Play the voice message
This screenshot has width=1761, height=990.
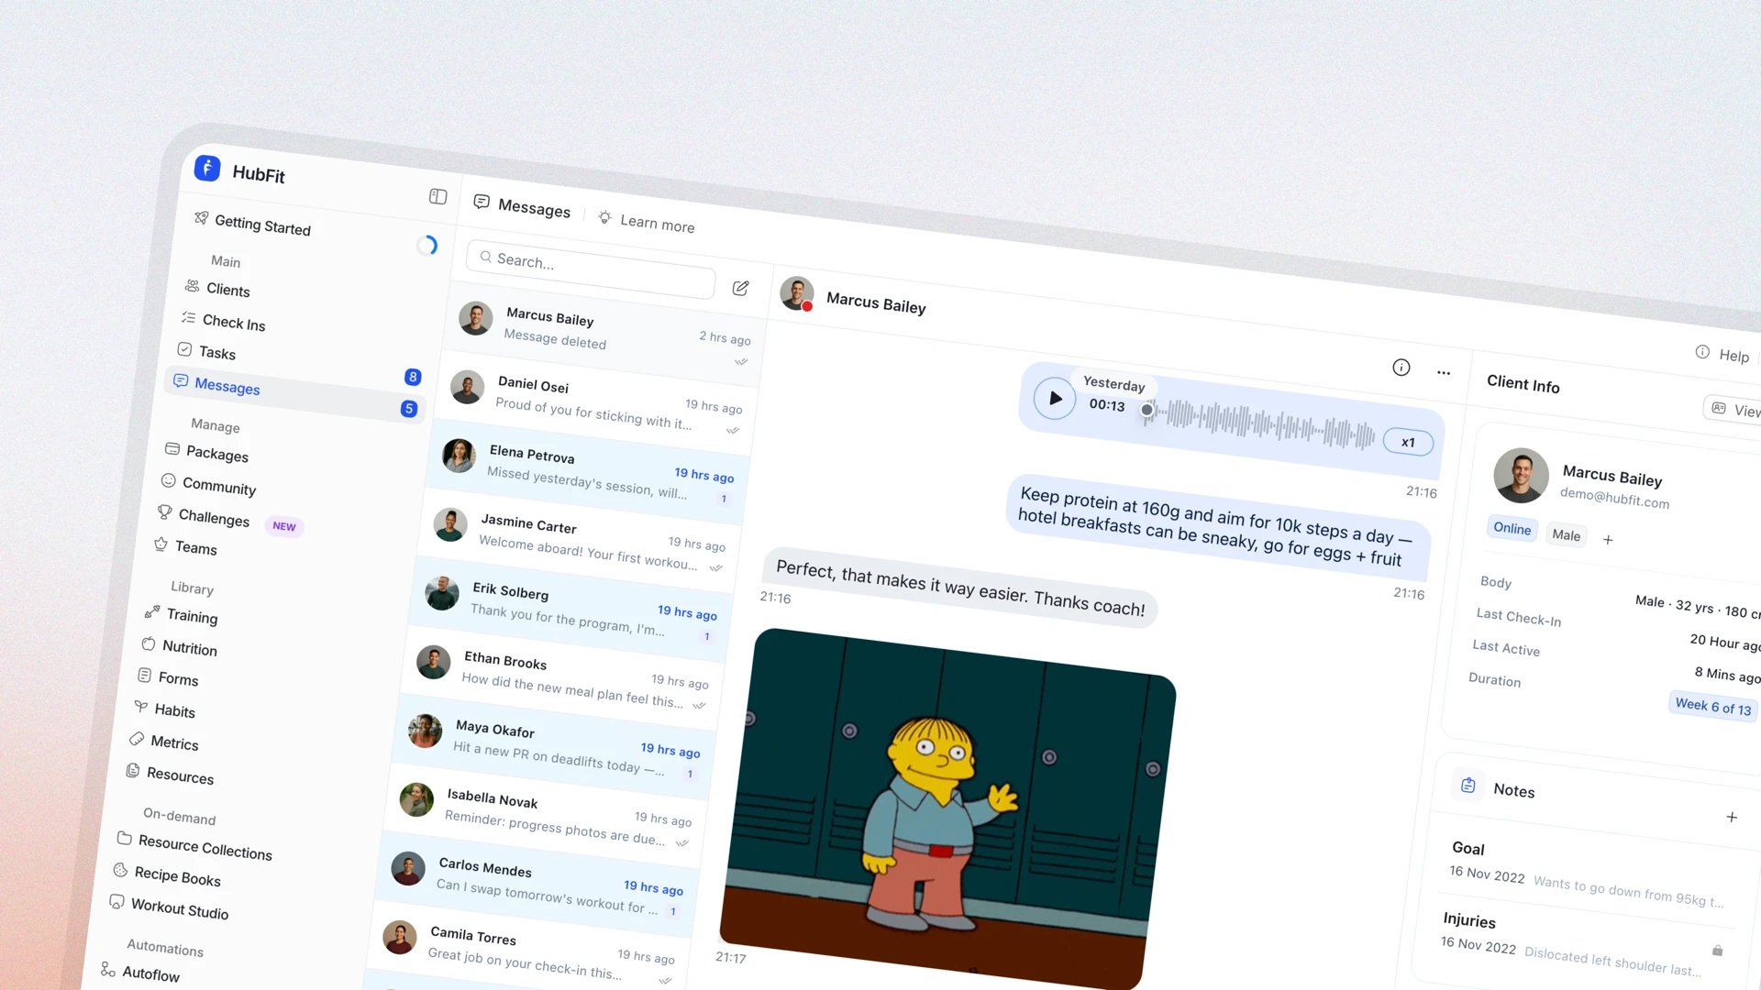click(x=1055, y=398)
